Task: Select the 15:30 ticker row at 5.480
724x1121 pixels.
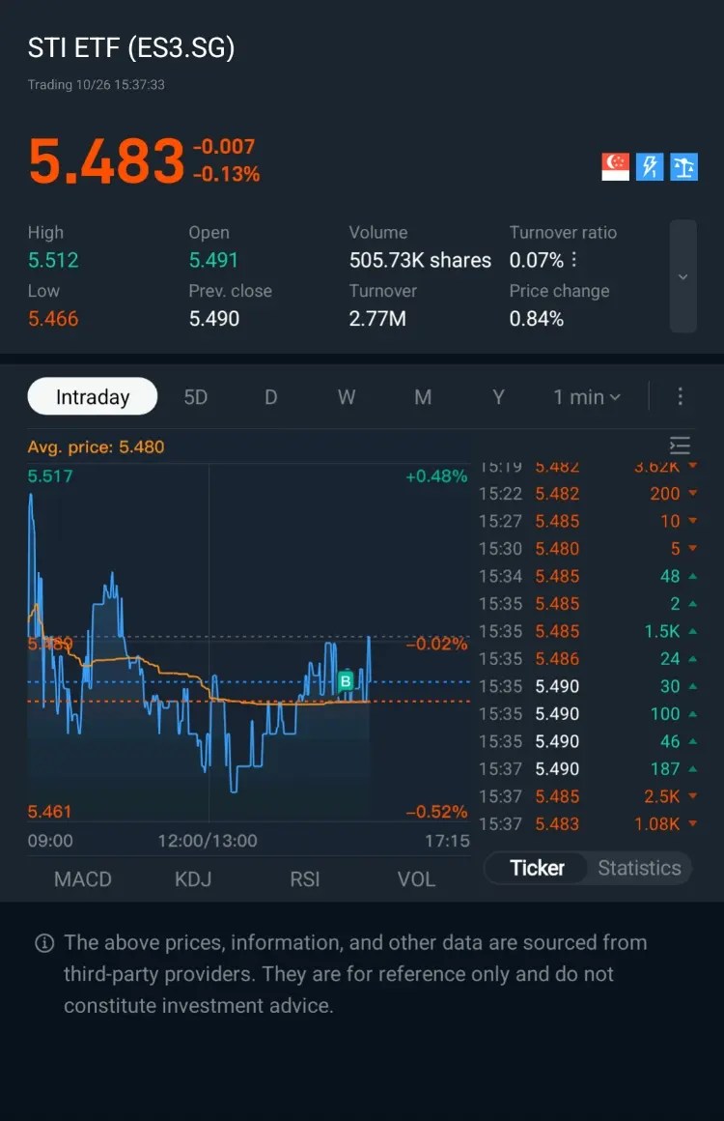Action: click(x=588, y=548)
